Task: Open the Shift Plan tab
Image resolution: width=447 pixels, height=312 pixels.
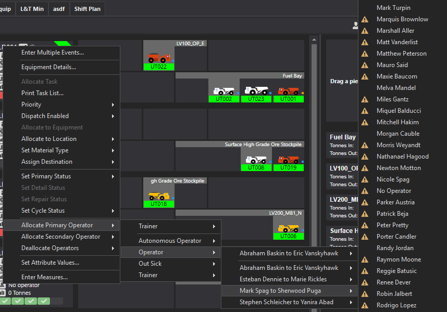Action: [x=88, y=9]
